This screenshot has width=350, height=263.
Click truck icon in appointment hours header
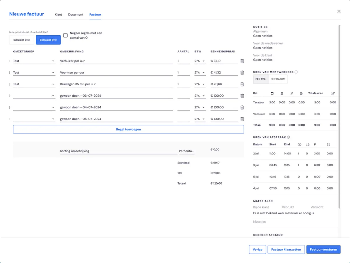coord(307,144)
